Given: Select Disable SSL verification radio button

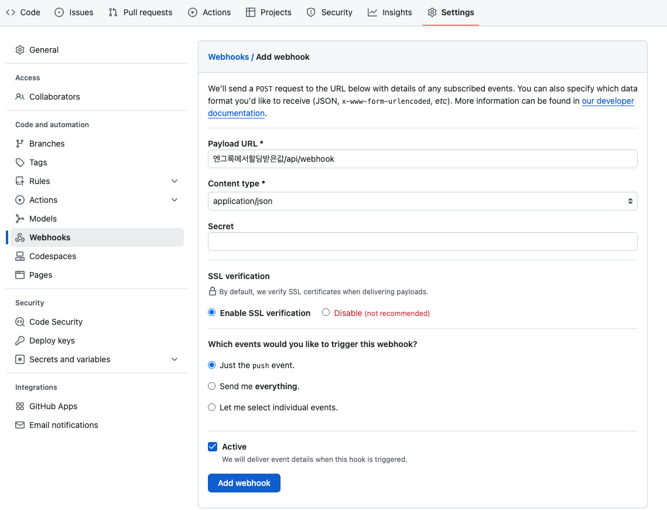Looking at the screenshot, I should [x=326, y=312].
